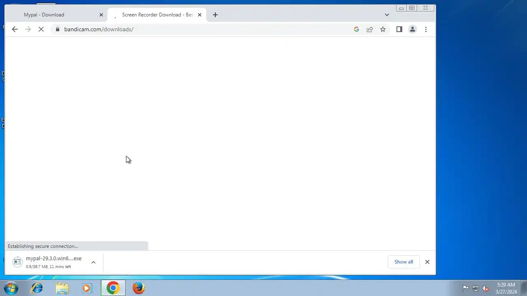The height and width of the screenshot is (296, 527).
Task: View site security lock information
Action: [57, 29]
